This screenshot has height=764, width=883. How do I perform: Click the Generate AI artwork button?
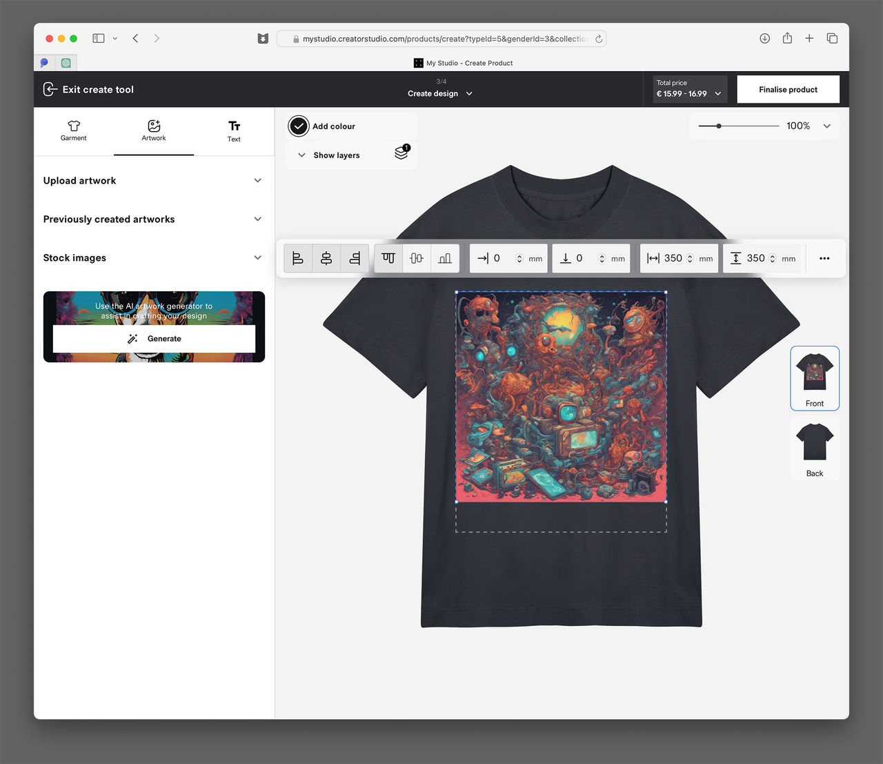(x=153, y=338)
